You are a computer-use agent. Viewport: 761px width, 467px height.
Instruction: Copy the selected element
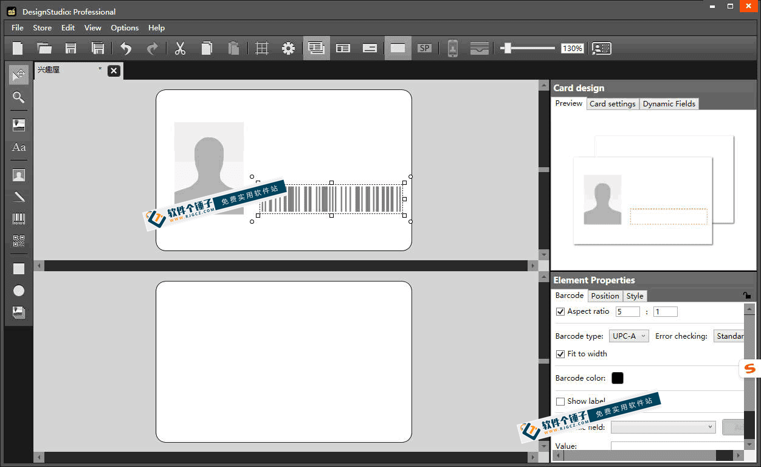click(207, 48)
